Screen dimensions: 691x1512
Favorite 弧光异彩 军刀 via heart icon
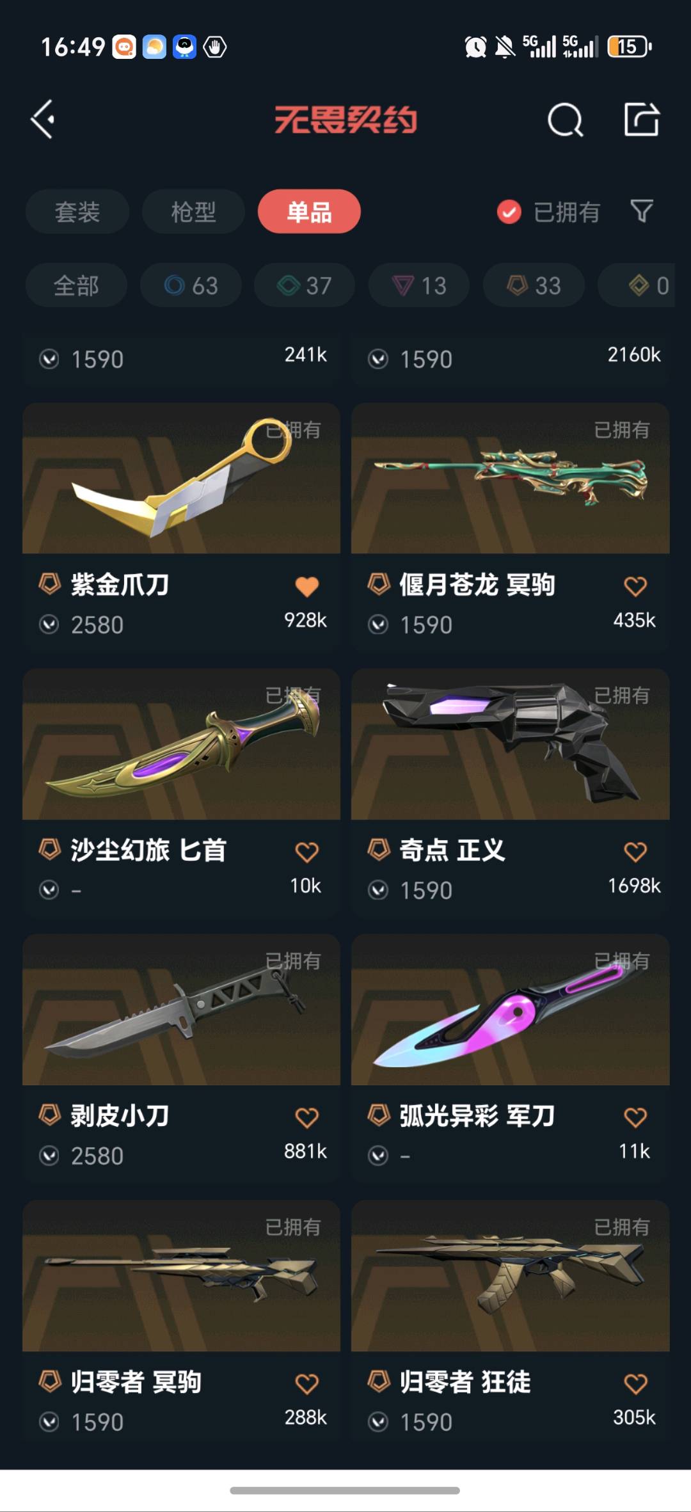click(635, 1117)
